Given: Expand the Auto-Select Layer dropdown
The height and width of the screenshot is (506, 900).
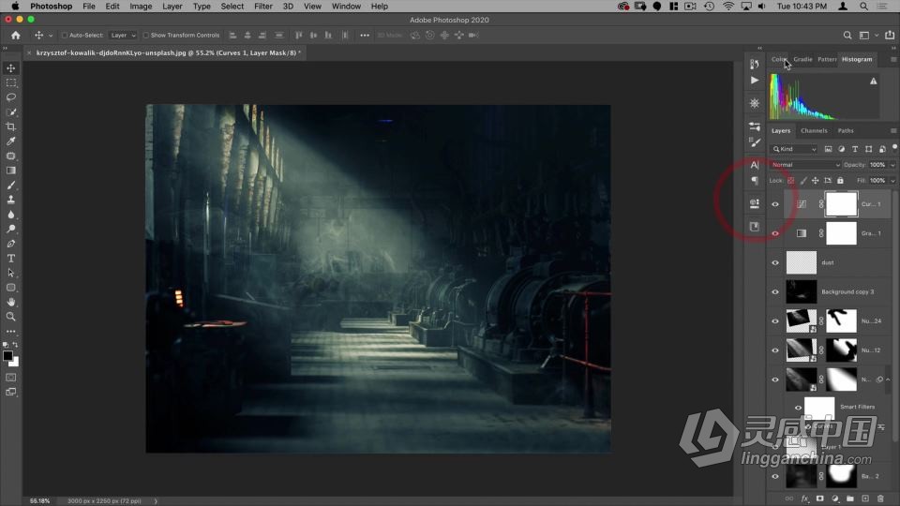Looking at the screenshot, I should 123,36.
